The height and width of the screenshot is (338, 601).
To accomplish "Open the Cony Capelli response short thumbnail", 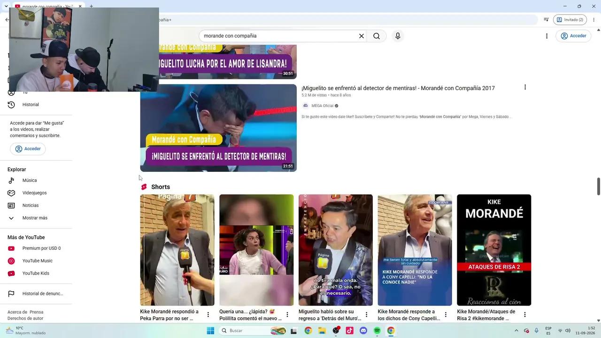I will click(x=415, y=250).
